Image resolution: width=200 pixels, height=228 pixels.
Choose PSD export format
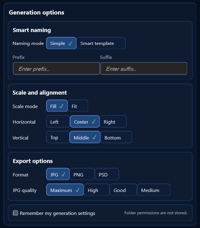107,174
